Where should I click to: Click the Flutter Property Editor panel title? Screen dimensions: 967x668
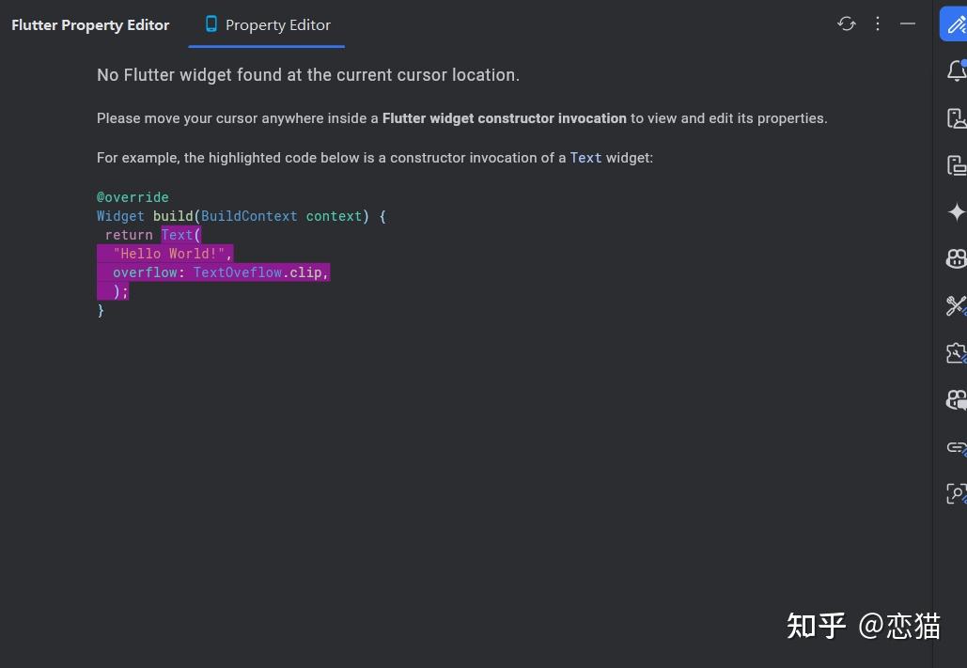(90, 24)
